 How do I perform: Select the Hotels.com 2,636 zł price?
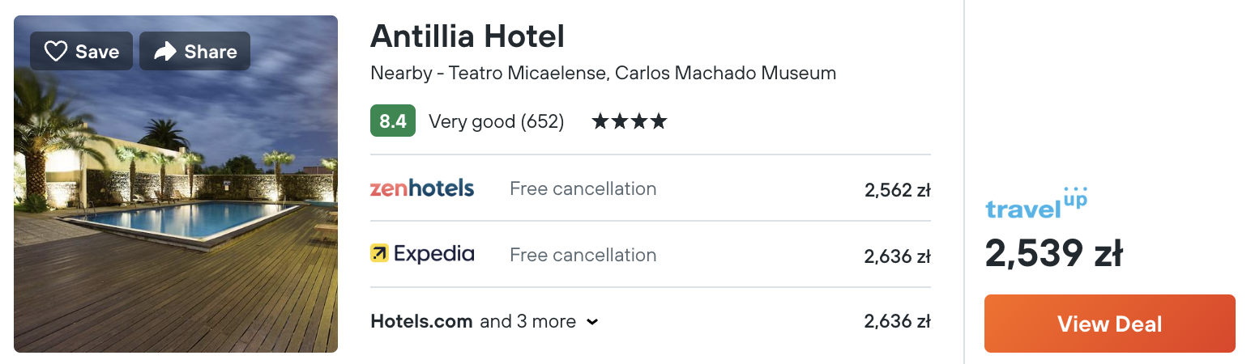click(898, 322)
